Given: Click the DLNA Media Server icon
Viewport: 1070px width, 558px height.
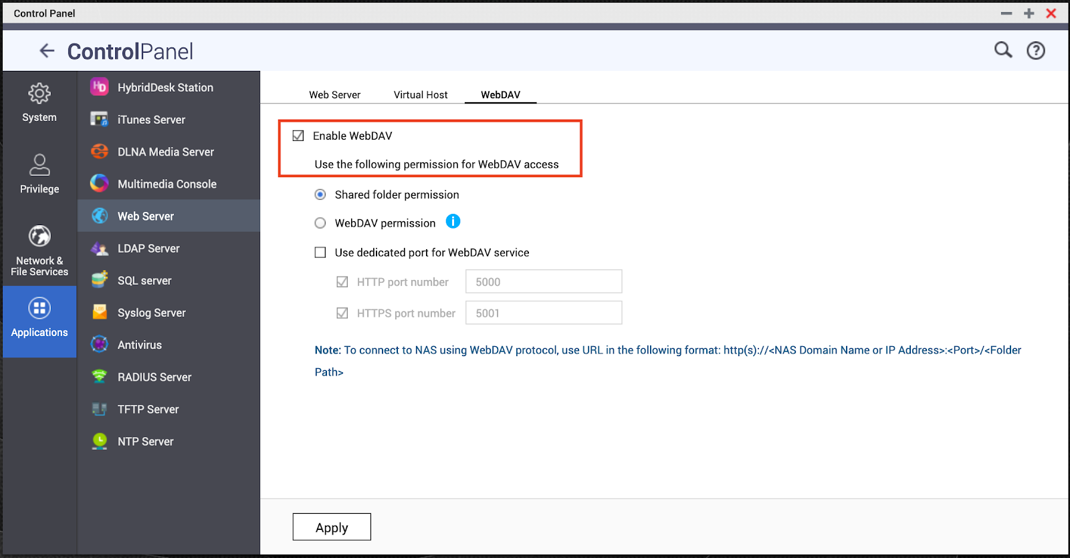Looking at the screenshot, I should [100, 151].
